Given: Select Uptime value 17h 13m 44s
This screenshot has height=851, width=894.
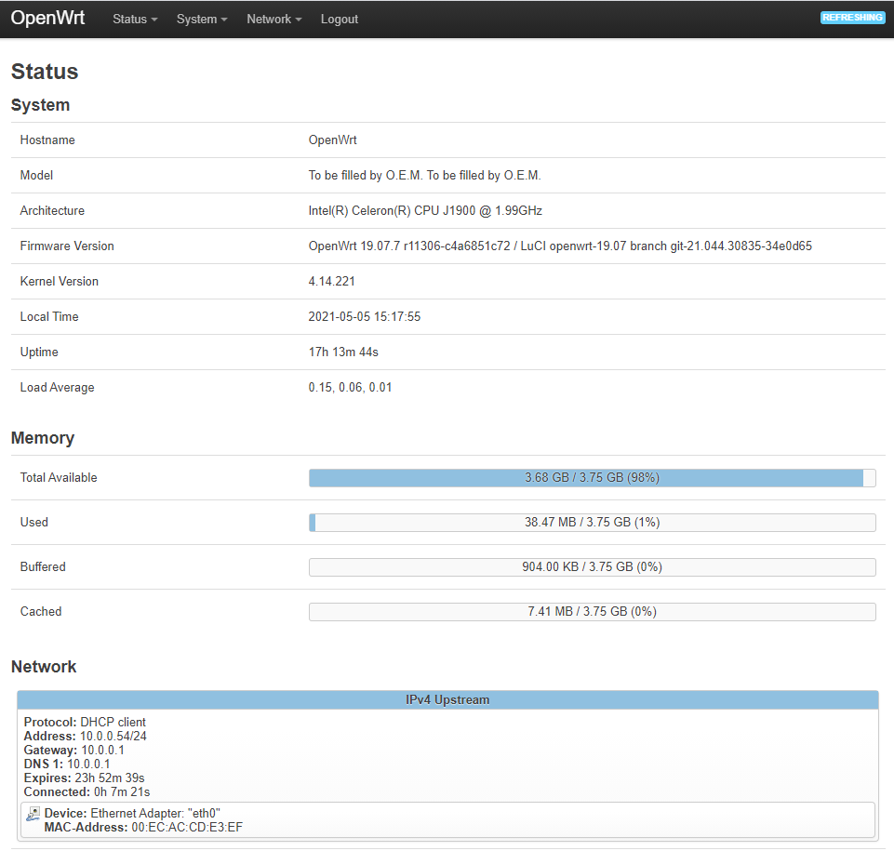Looking at the screenshot, I should tap(343, 352).
